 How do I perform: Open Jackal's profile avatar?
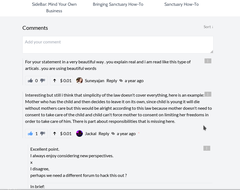pyautogui.click(x=79, y=133)
